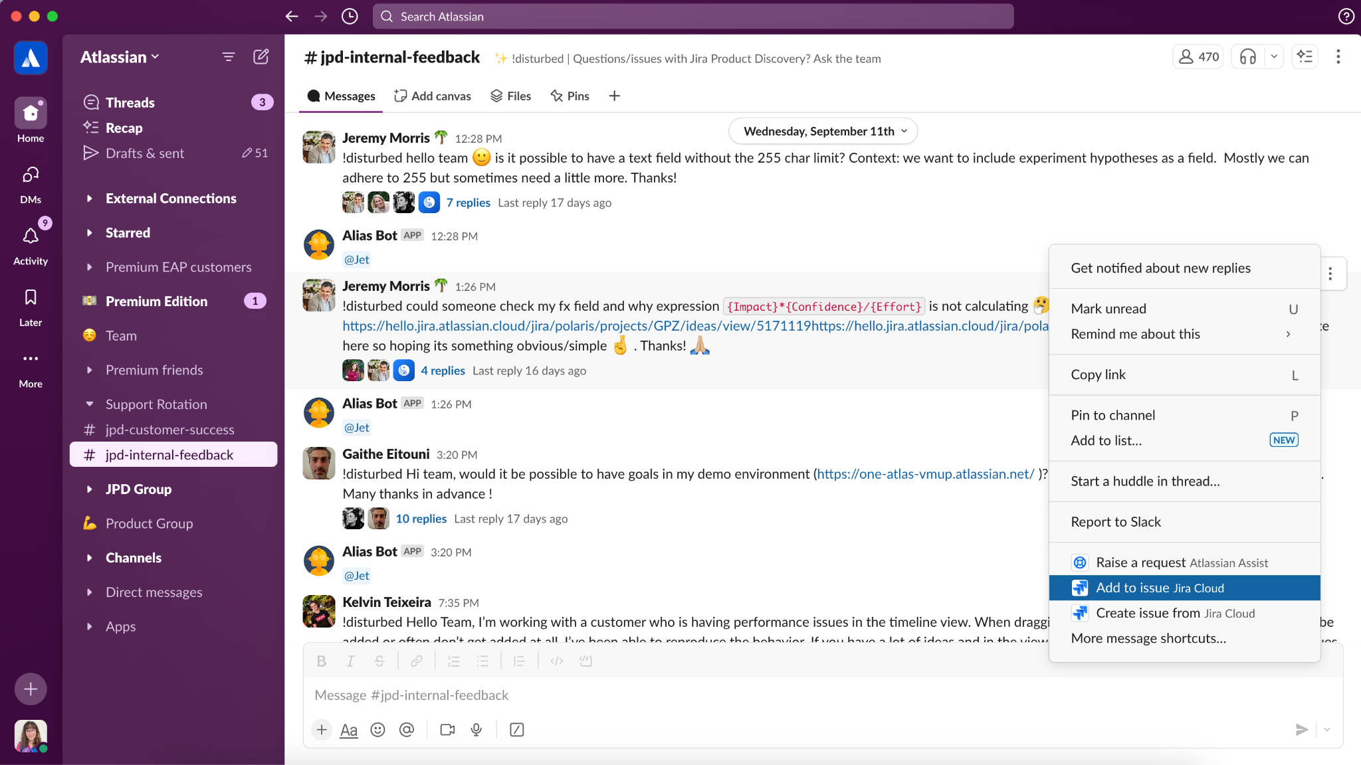Start a huddle with headphones icon

pyautogui.click(x=1247, y=57)
